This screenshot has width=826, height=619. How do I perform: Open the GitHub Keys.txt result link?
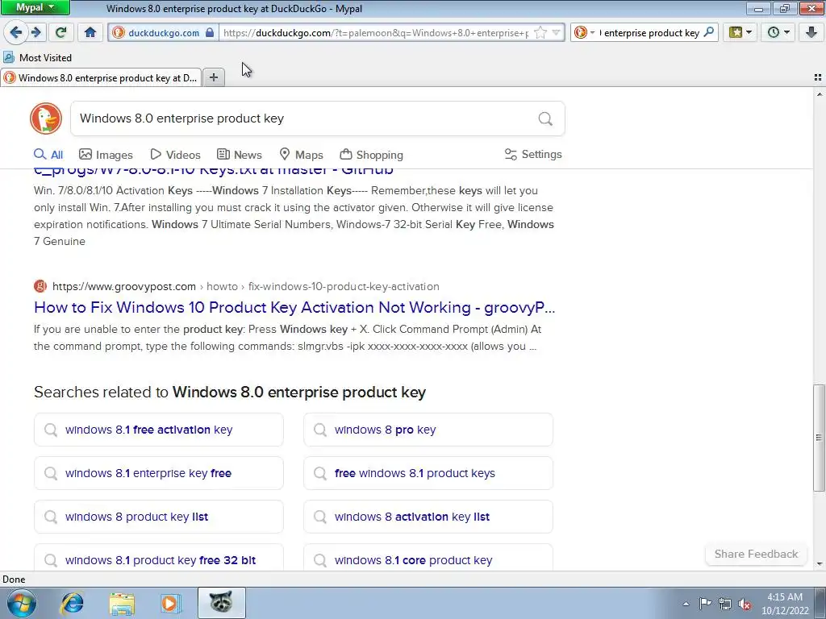click(x=213, y=172)
